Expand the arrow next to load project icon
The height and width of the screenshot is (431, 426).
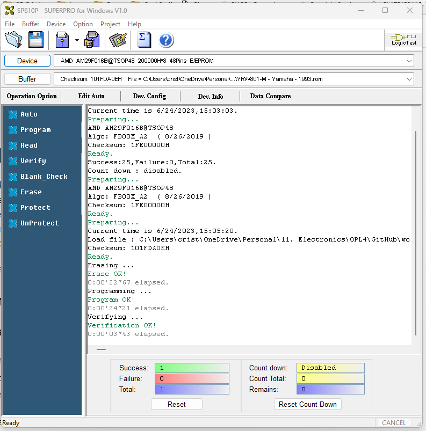pyautogui.click(x=77, y=40)
